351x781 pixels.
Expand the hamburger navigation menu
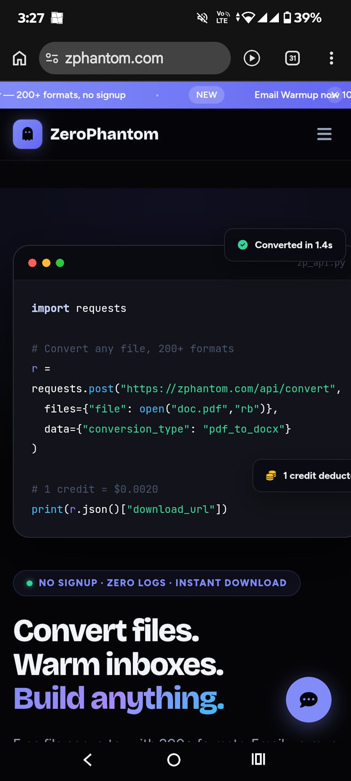pos(324,134)
